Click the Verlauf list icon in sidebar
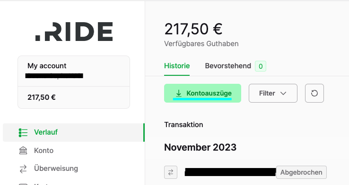This screenshot has height=185, width=349. pos(23,132)
